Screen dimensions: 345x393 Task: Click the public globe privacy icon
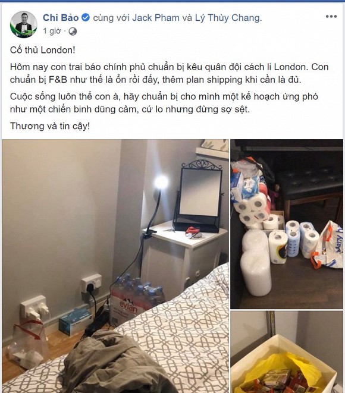coord(73,32)
